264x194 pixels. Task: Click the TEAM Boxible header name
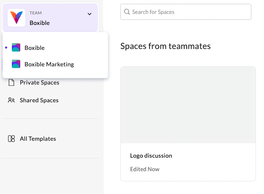click(x=40, y=23)
